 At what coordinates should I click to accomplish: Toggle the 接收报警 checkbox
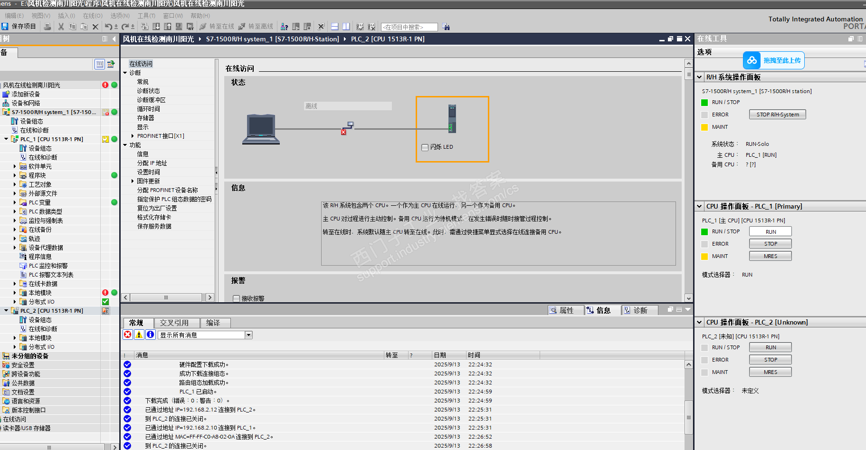(236, 298)
